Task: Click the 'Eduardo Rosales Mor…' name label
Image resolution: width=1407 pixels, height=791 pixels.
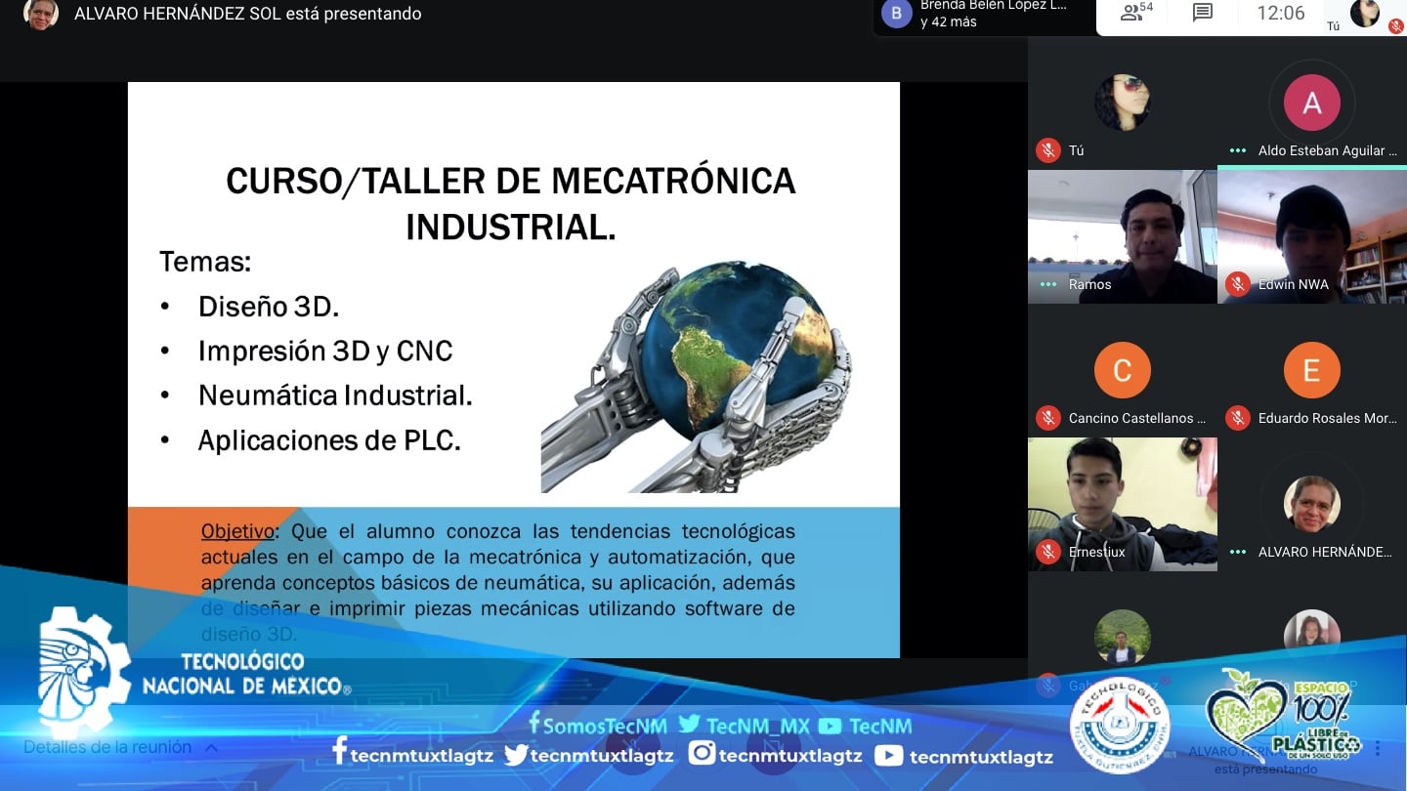Action: coord(1328,418)
